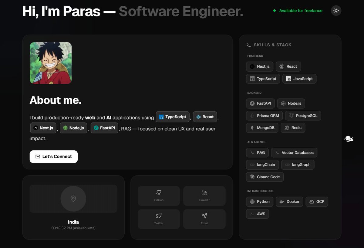Screen dimensions: 364x248
Task: Click the small white bull mascot at right
Action: click(349, 139)
